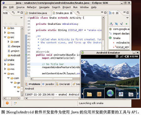The height and width of the screenshot is (115, 141).
Task: Select com.google package icon in Outline
Action: [x=110, y=29]
